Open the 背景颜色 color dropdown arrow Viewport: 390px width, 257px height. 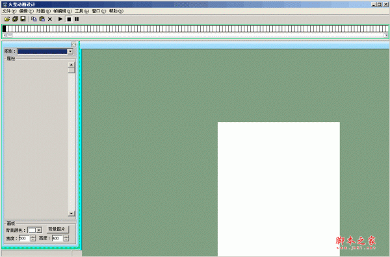39,230
